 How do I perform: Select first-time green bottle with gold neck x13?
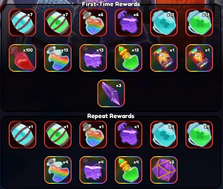tap(128, 58)
